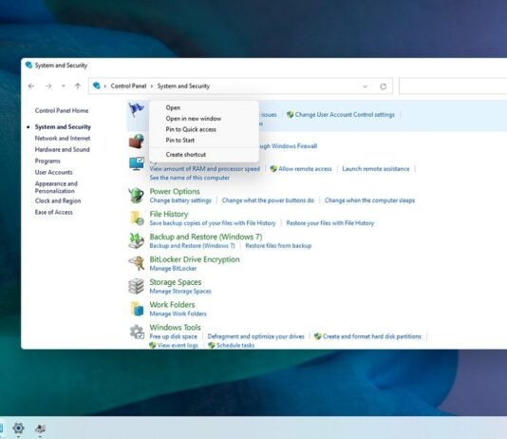Click the Windows Firewall brick wall icon
507x439 pixels.
pyautogui.click(x=137, y=141)
